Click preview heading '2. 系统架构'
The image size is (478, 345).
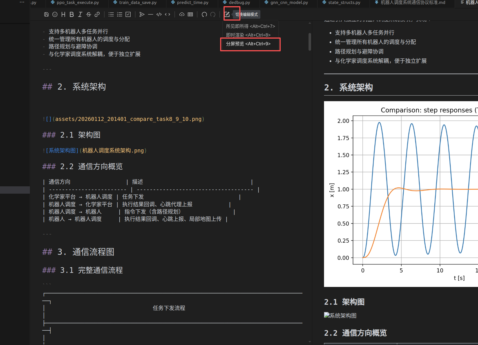coord(349,88)
